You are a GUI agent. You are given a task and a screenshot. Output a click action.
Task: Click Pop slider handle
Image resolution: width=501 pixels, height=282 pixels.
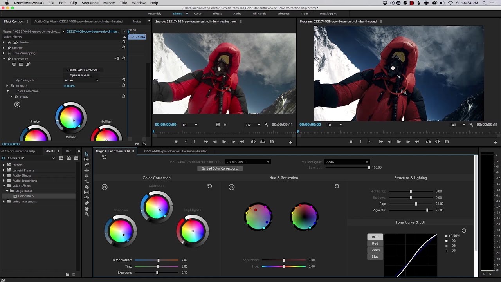pyautogui.click(x=416, y=204)
